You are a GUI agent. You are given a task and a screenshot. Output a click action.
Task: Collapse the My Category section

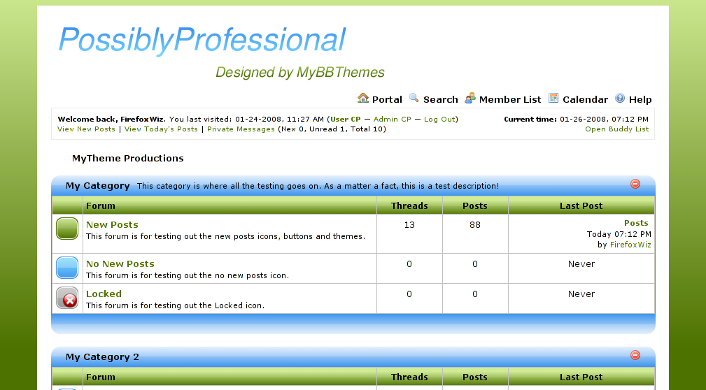click(635, 184)
